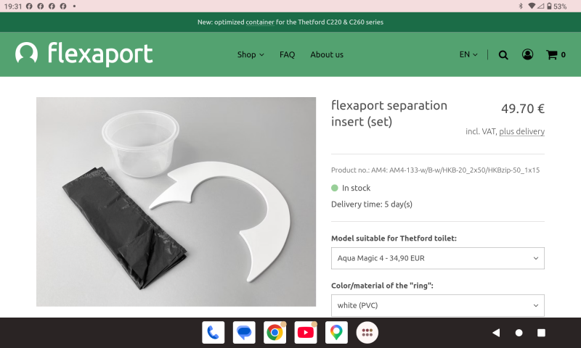This screenshot has width=581, height=348.
Task: Go to the FAQ page
Action: 287,54
